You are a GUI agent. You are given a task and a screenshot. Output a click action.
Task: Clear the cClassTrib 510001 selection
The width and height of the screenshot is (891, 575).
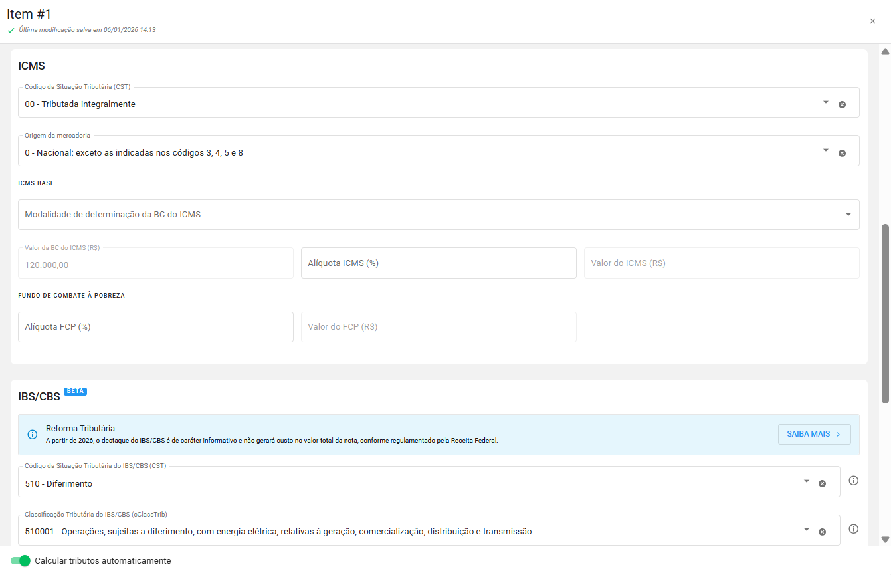tap(822, 532)
